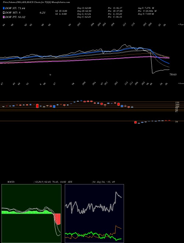Click the 'Pre O' previous open value
The width and height of the screenshot is (184, 243).
[116, 8]
